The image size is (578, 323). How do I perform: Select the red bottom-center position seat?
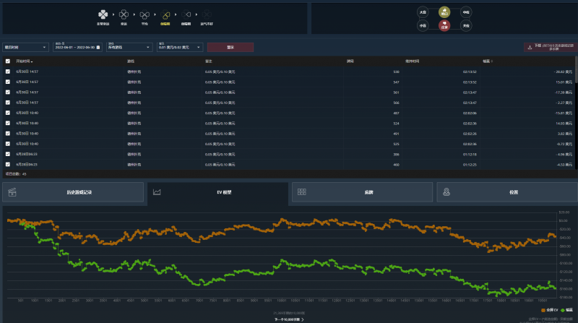(444, 25)
